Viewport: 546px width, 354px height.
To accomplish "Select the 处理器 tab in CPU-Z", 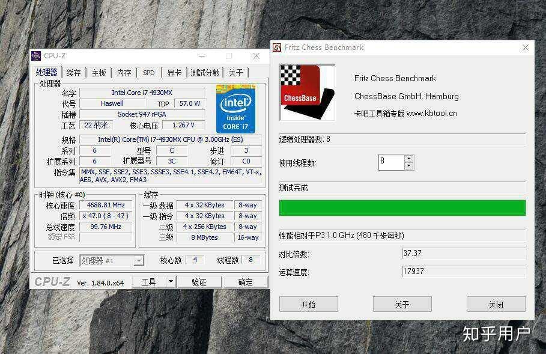I will [46, 72].
